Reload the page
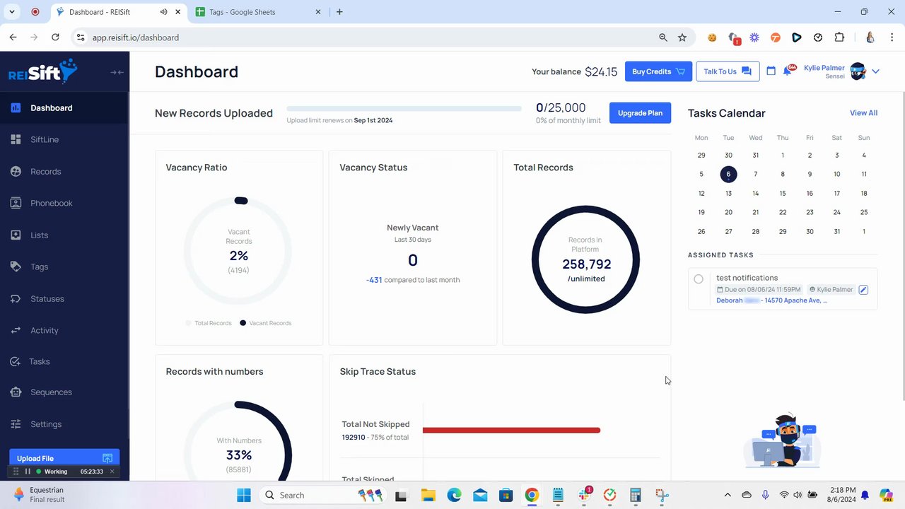This screenshot has height=509, width=905. coord(55,37)
